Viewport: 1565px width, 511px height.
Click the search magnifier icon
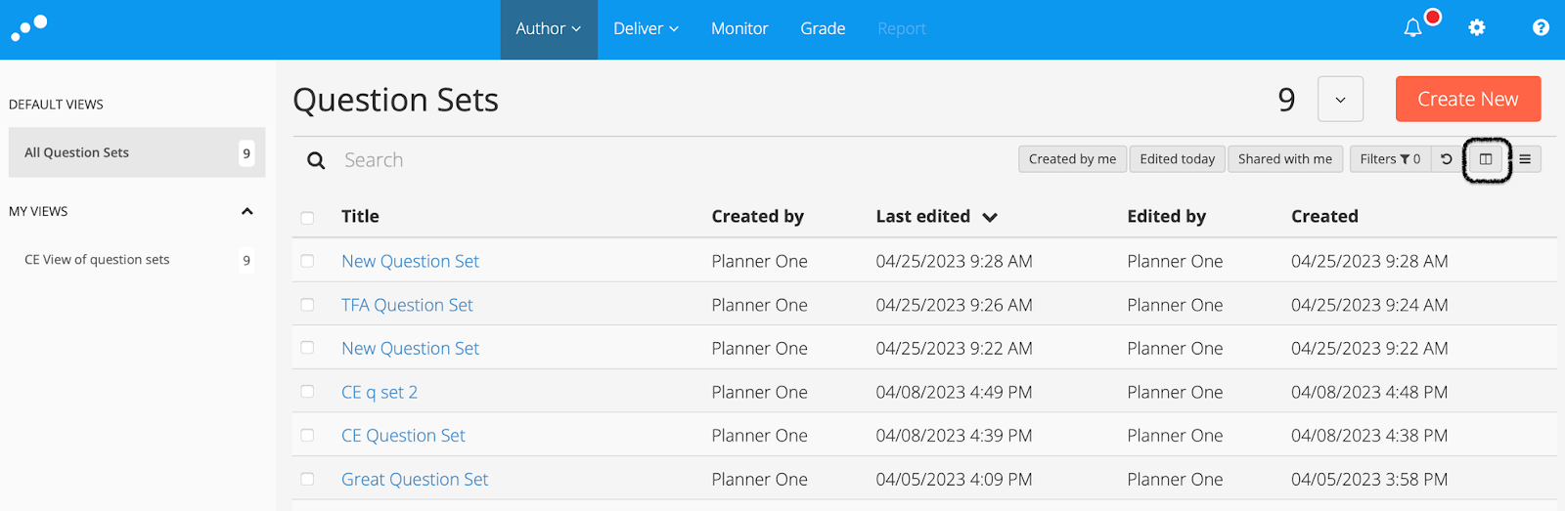coord(316,160)
